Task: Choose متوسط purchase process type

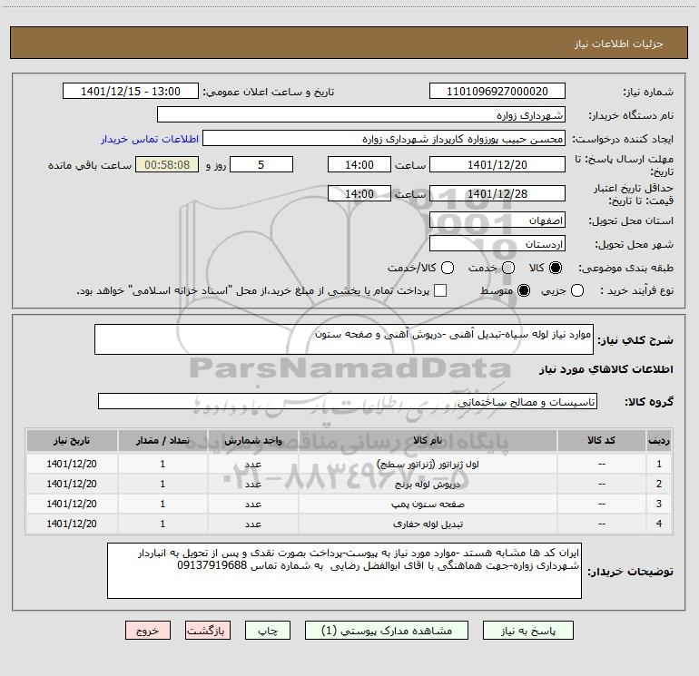Action: click(524, 290)
